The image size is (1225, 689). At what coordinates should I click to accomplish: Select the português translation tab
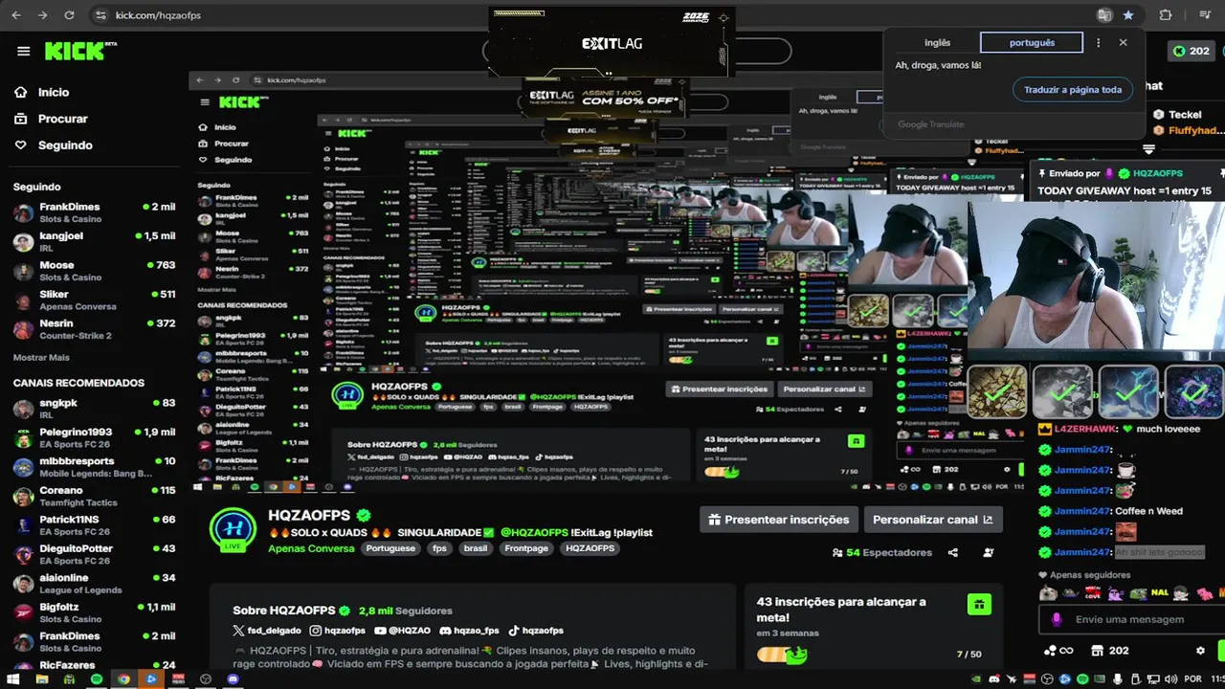pos(1032,42)
